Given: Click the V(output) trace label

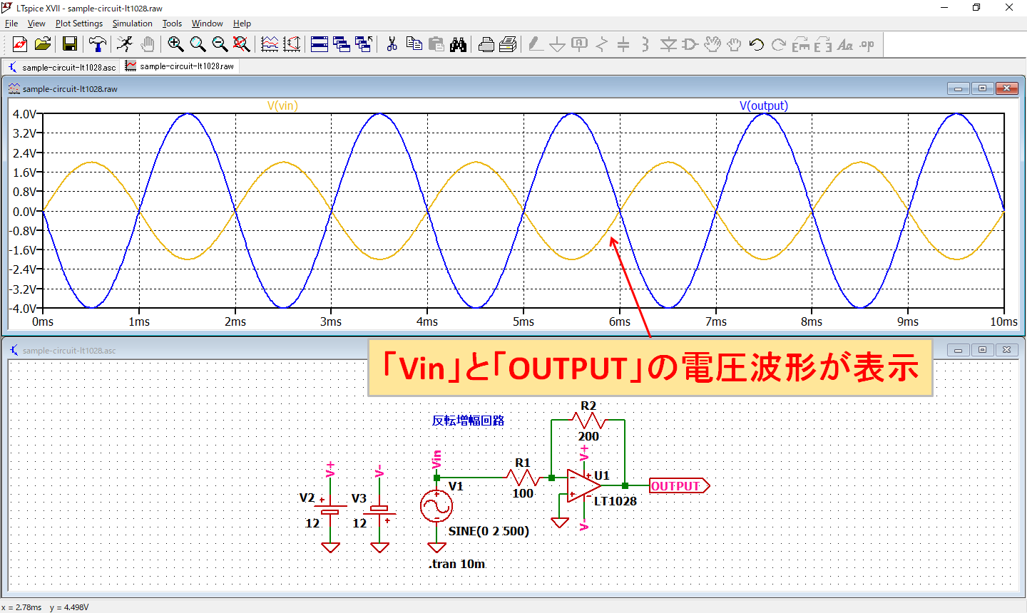Looking at the screenshot, I should tap(763, 105).
